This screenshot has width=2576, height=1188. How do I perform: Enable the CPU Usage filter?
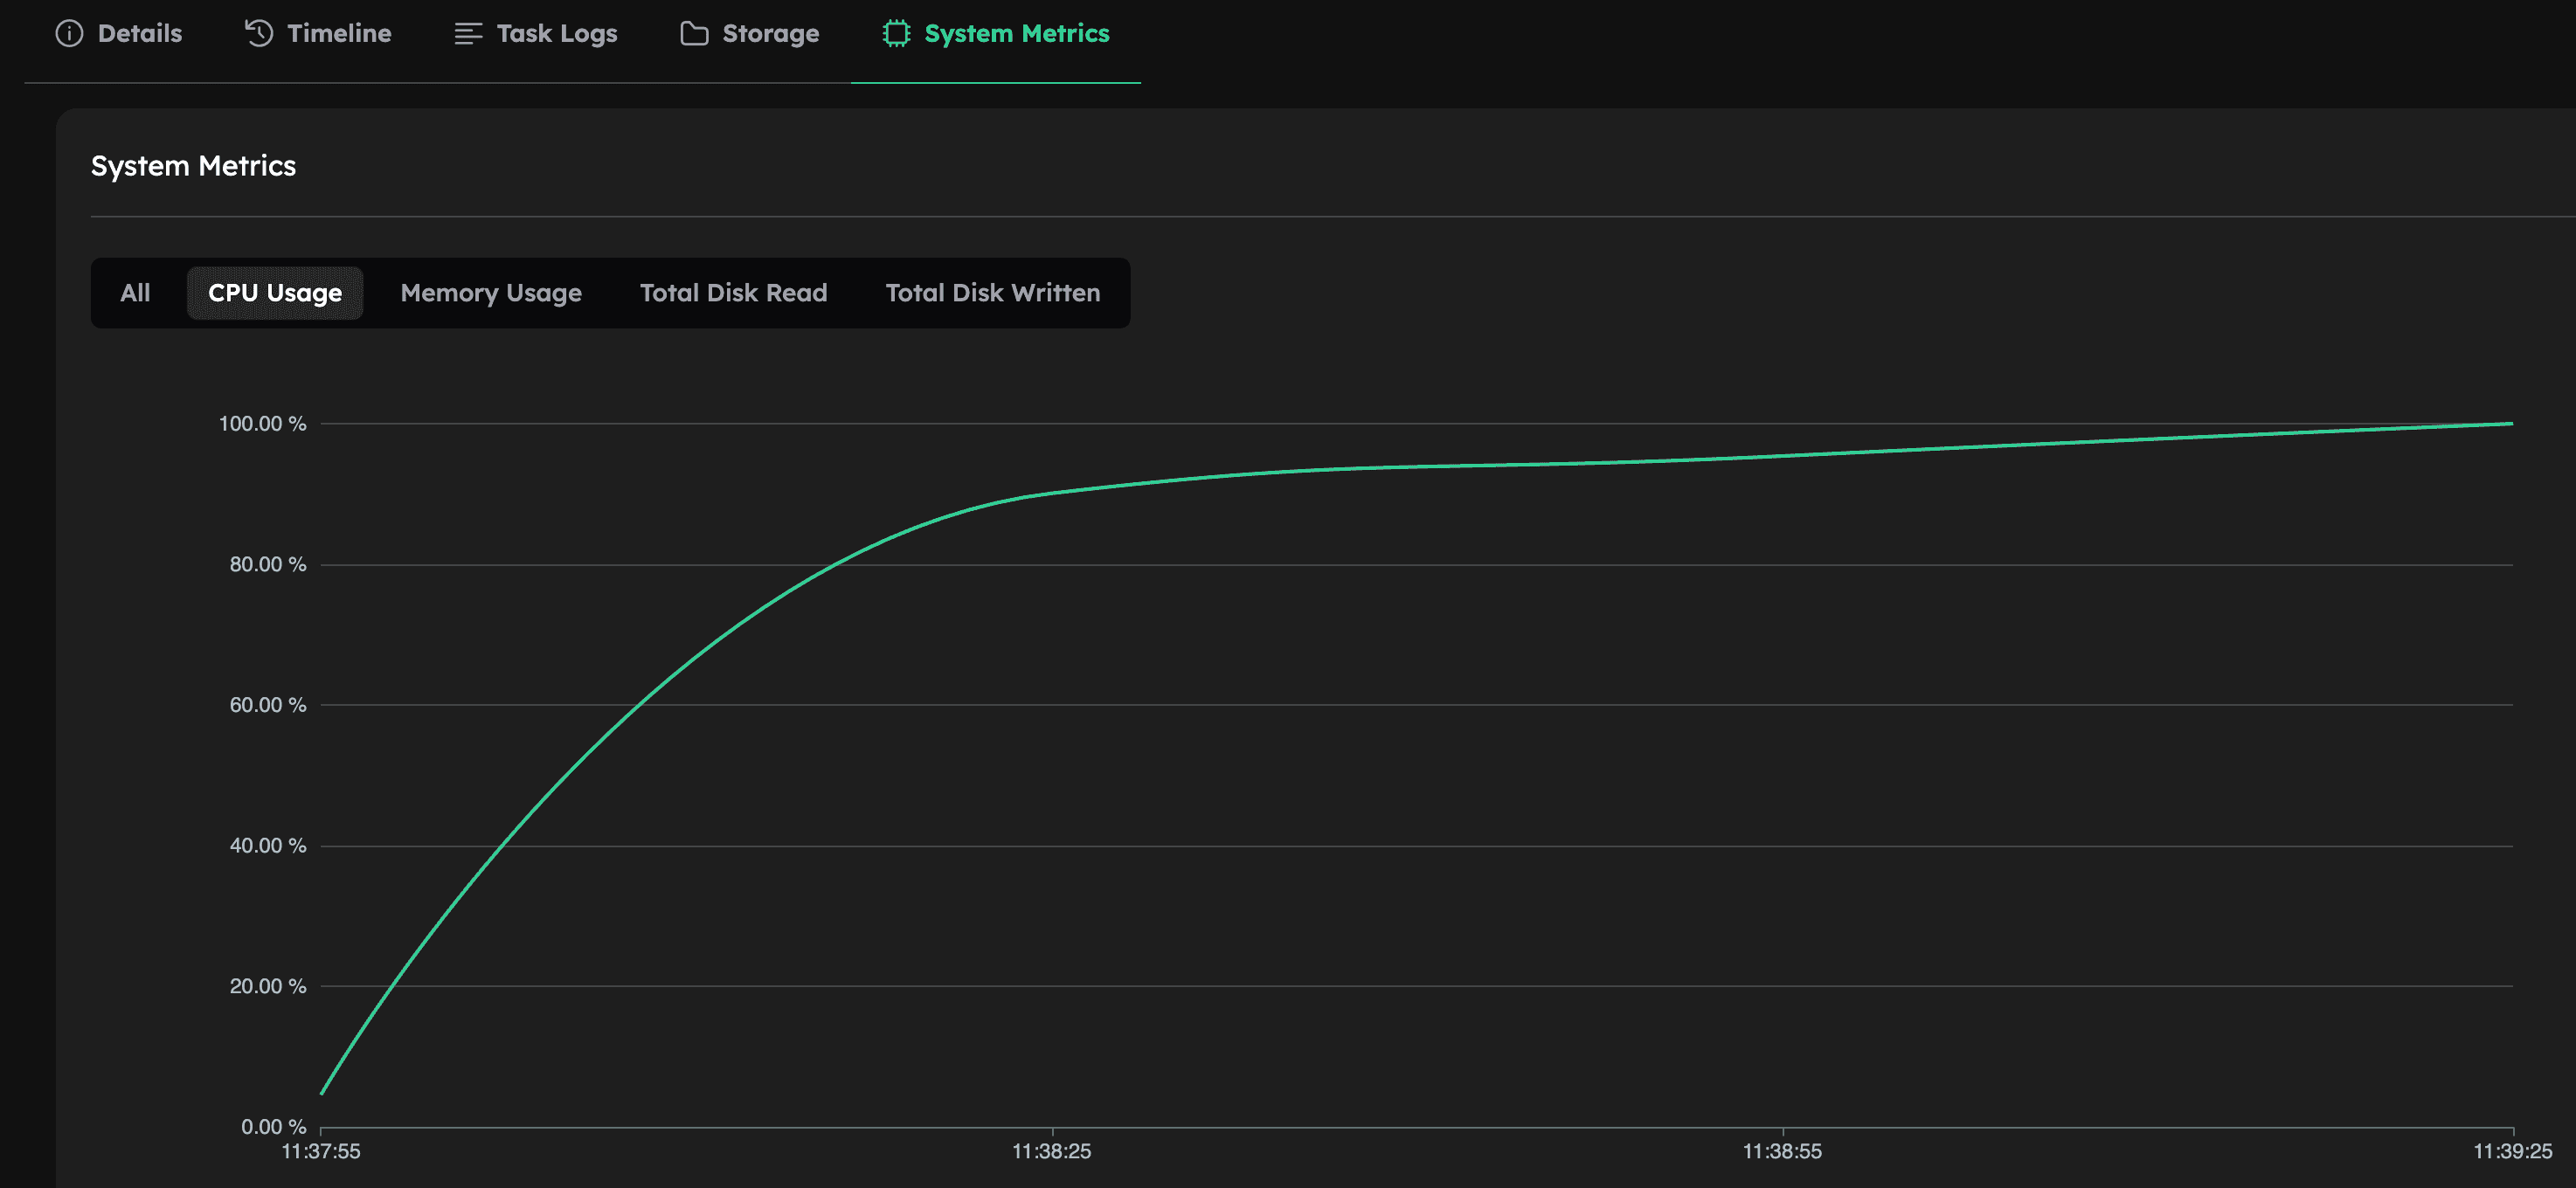(x=274, y=292)
